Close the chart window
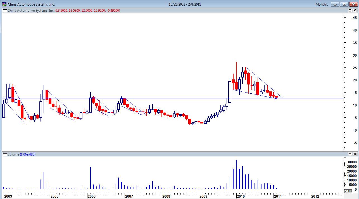 pyautogui.click(x=353, y=4)
